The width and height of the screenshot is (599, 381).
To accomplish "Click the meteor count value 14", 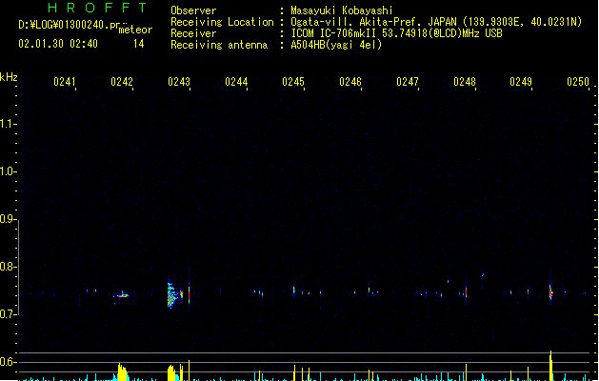I will tap(139, 44).
